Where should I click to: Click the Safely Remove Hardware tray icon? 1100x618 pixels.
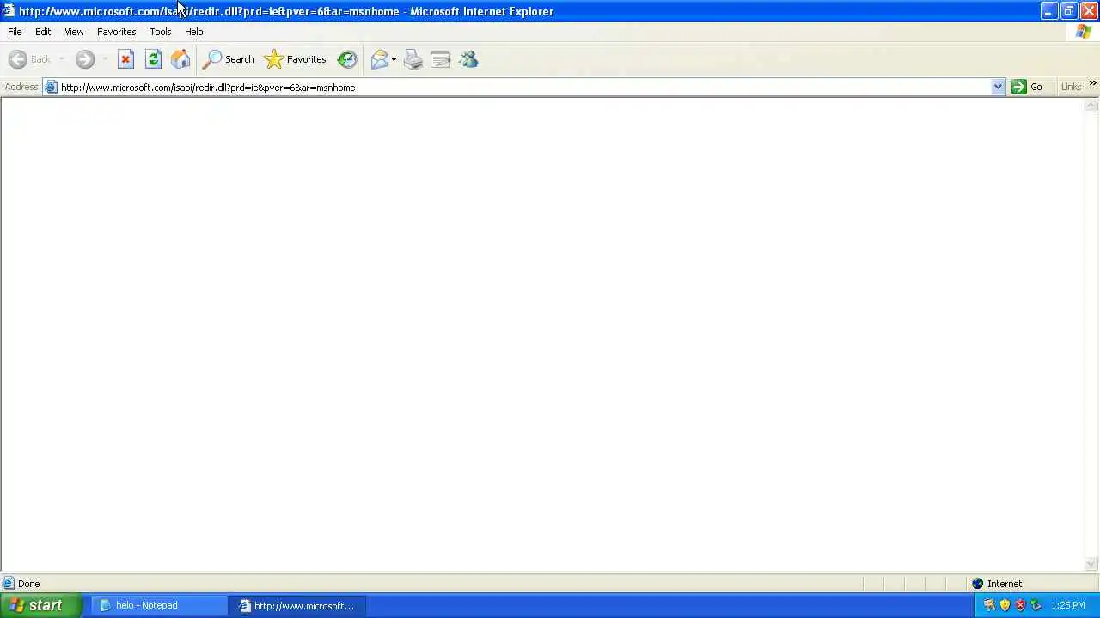pyautogui.click(x=1036, y=605)
